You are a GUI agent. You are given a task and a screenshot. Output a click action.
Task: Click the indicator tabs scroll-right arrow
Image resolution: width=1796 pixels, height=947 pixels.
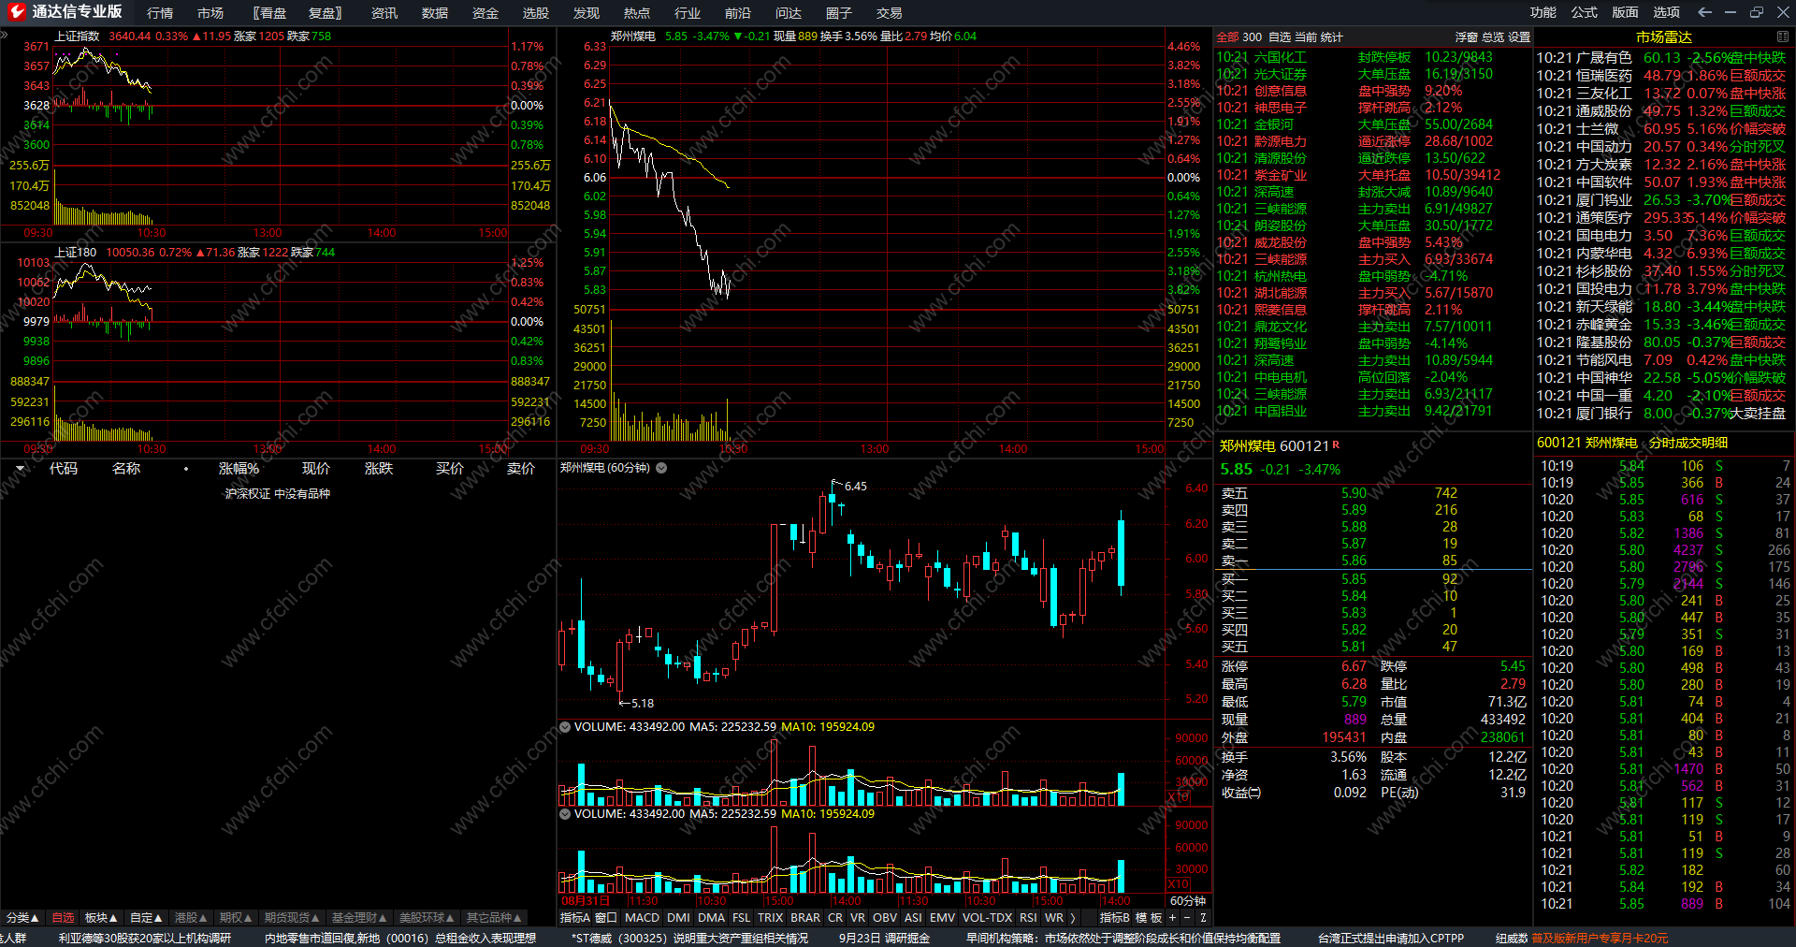1073,918
